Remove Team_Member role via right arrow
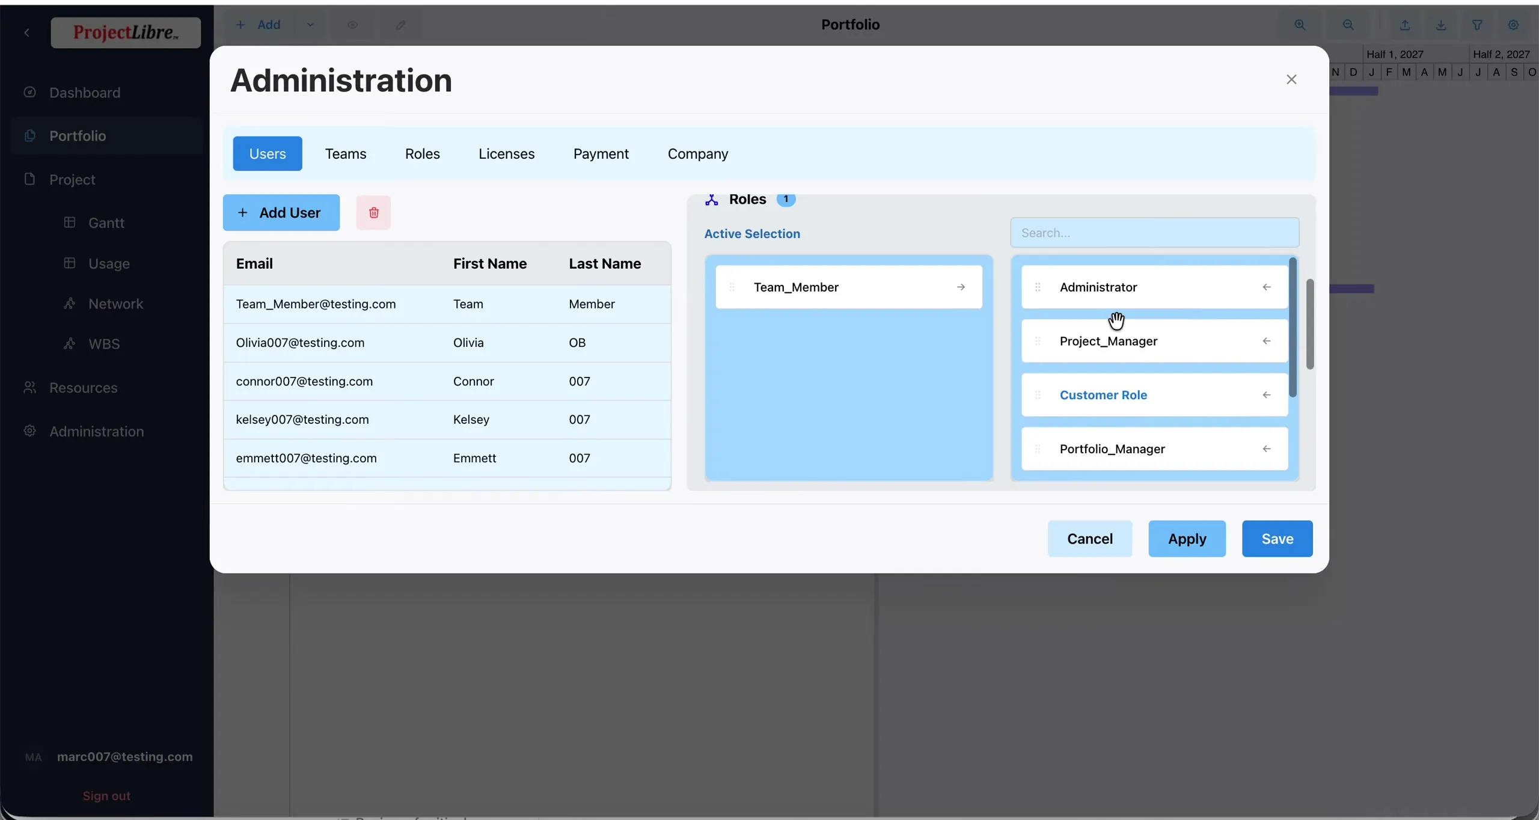The width and height of the screenshot is (1539, 820). pos(961,287)
